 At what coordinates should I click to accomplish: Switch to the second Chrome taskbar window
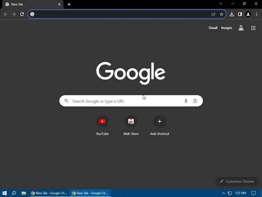(90, 193)
